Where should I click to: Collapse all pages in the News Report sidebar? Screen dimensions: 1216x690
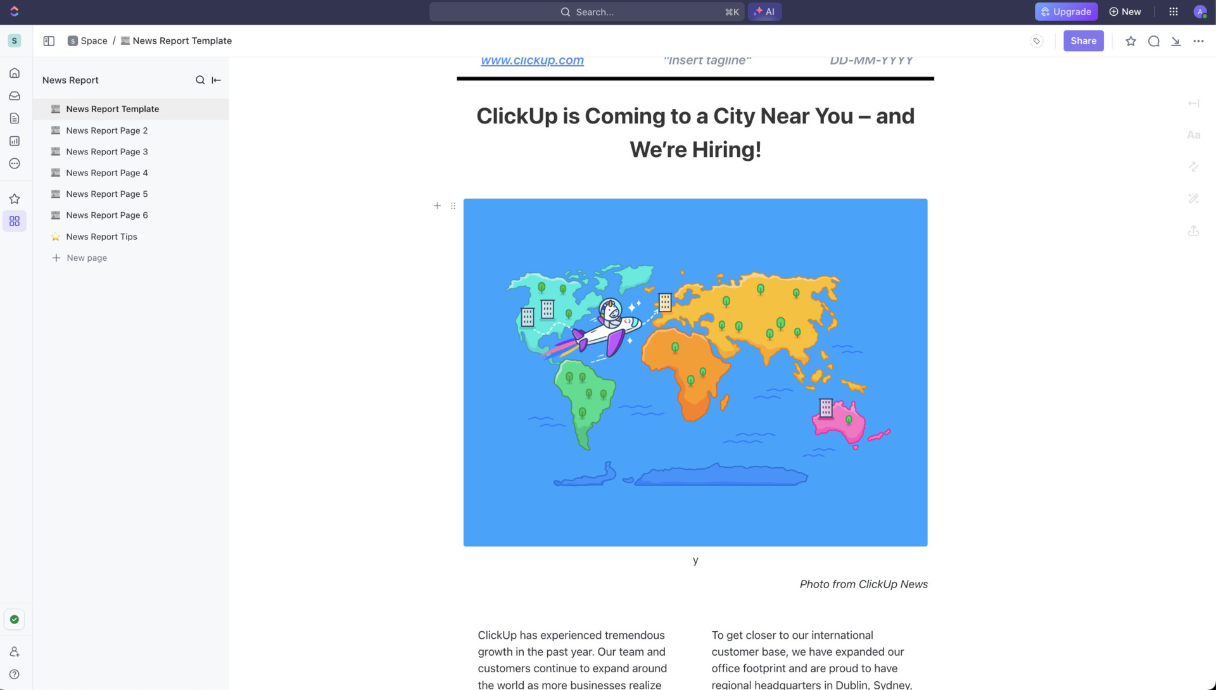click(x=216, y=80)
